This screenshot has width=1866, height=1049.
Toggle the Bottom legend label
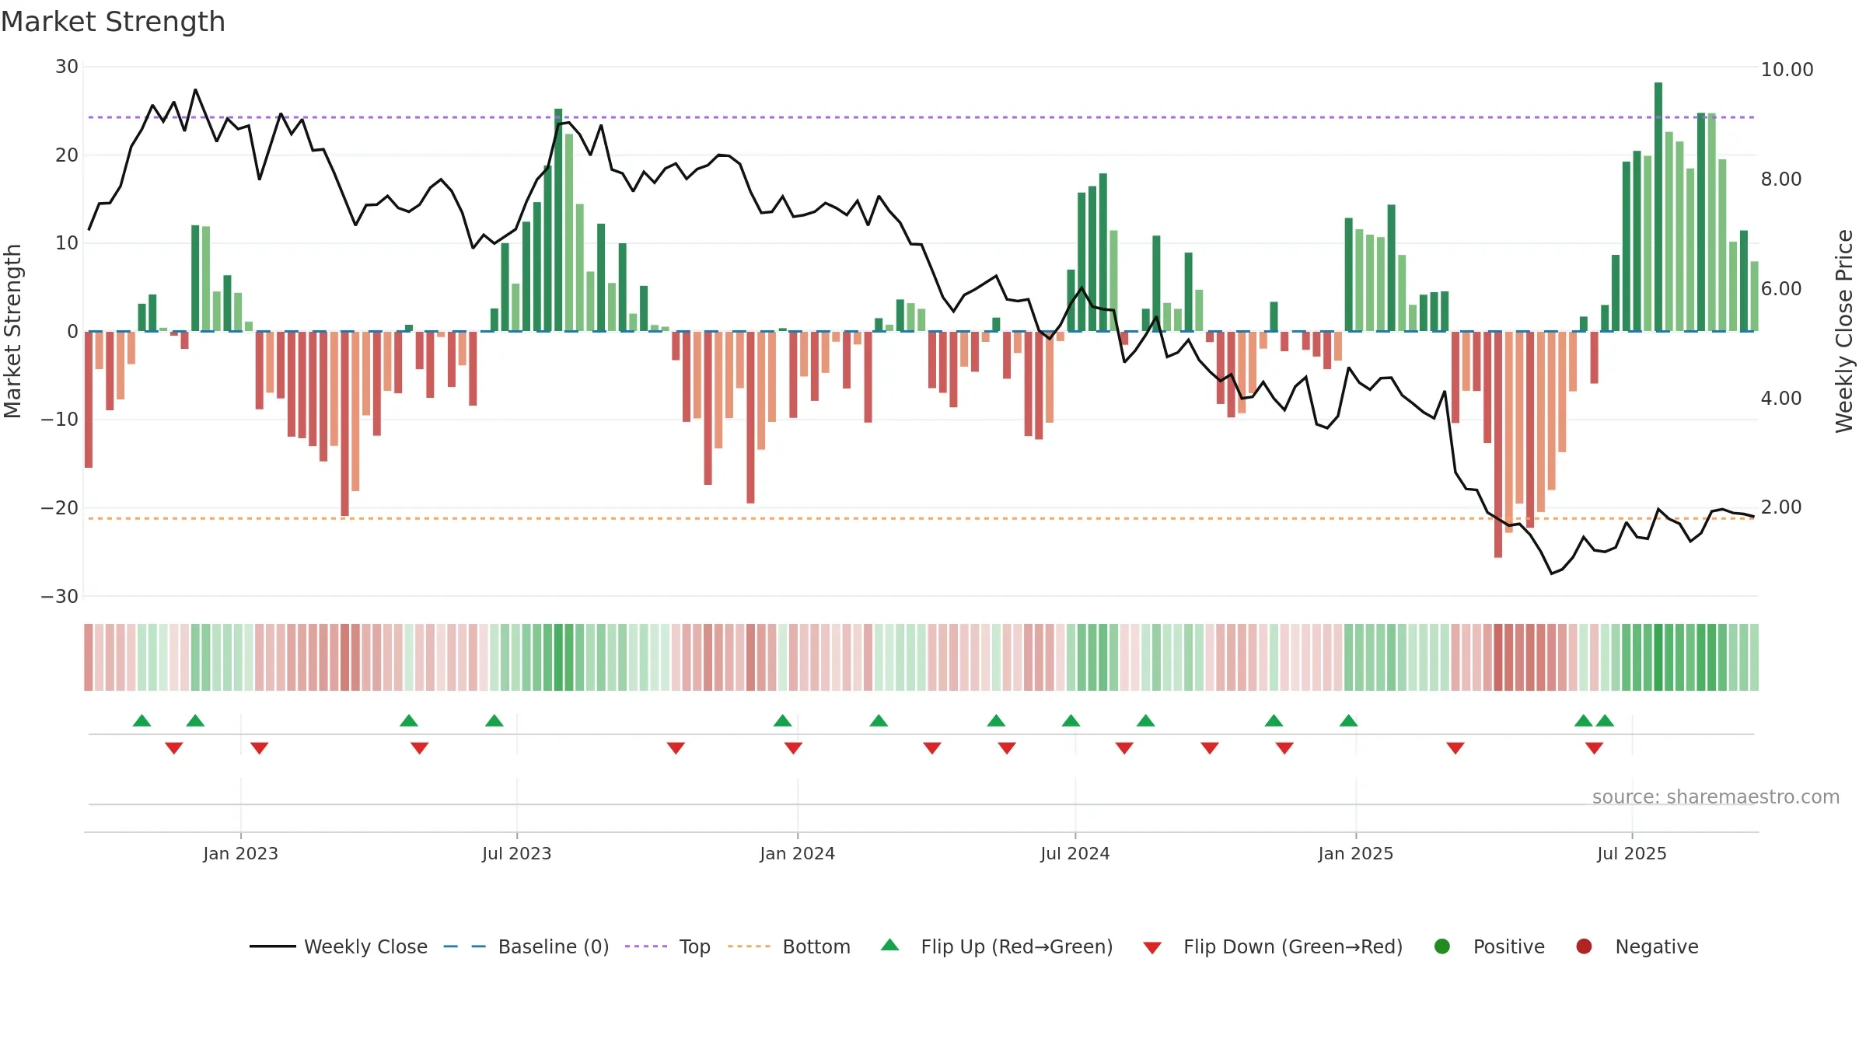pyautogui.click(x=816, y=946)
